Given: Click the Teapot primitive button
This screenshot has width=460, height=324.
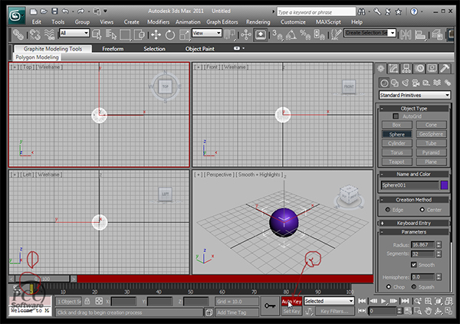Looking at the screenshot, I should (396, 162).
